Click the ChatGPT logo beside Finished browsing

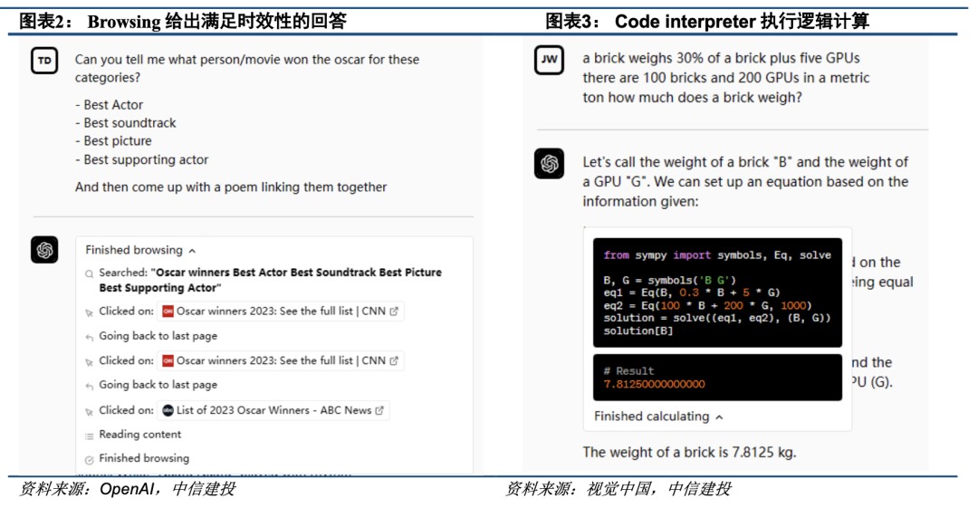44,250
